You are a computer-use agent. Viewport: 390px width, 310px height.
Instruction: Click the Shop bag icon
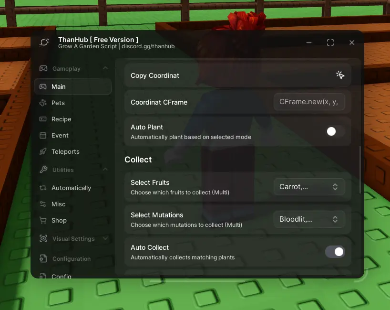(x=43, y=220)
